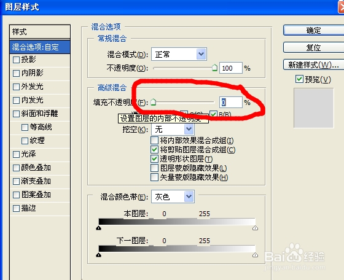Click the 斜面和浮雕 style label

(x=39, y=114)
